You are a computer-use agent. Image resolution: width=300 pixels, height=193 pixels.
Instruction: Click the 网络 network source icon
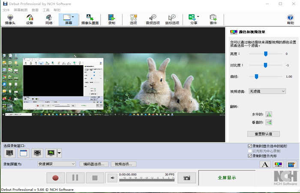tap(48, 19)
